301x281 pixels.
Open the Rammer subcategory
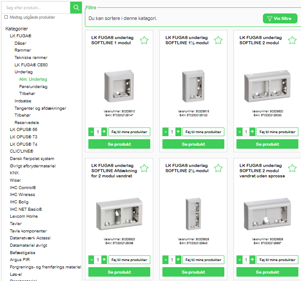tap(23, 50)
